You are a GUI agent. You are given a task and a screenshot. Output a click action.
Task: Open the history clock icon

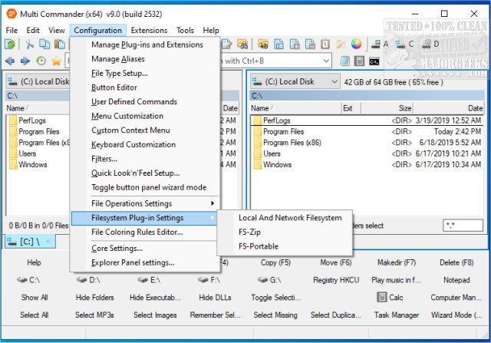point(41,61)
